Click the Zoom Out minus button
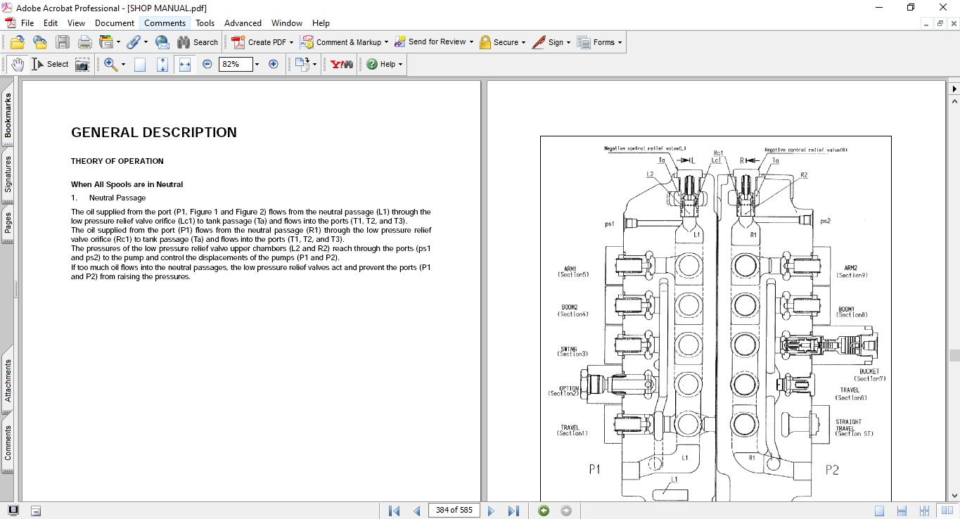Image resolution: width=960 pixels, height=519 pixels. coord(207,64)
